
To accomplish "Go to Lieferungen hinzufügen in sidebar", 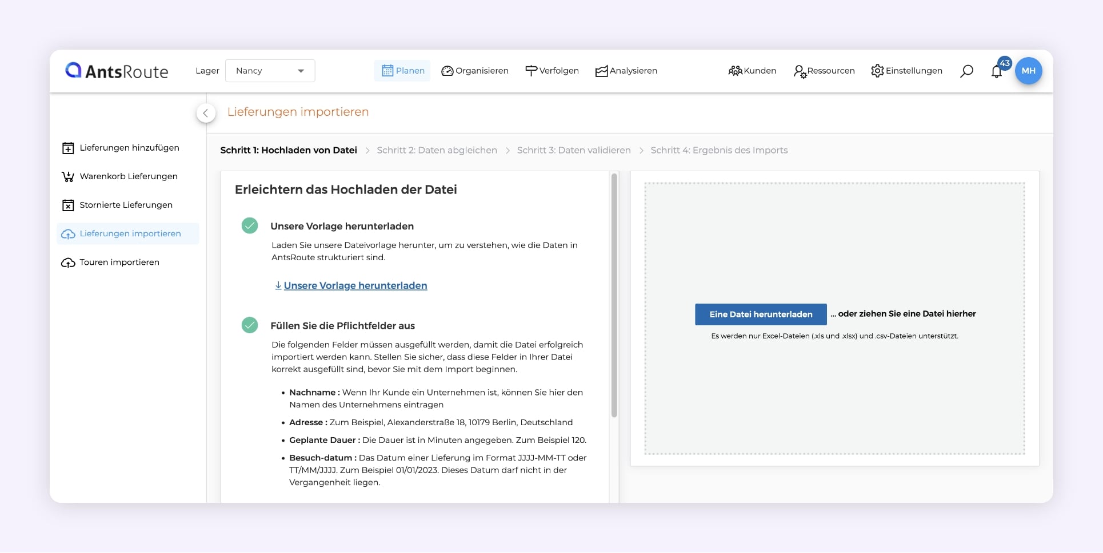I will click(129, 148).
